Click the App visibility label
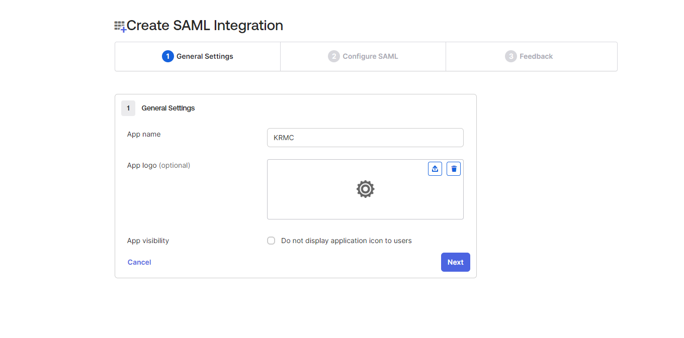The width and height of the screenshot is (684, 338). tap(148, 241)
